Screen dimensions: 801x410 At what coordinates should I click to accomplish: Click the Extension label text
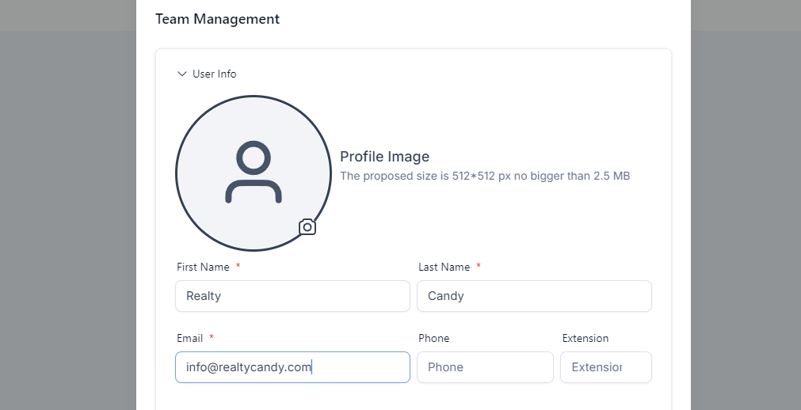(585, 338)
